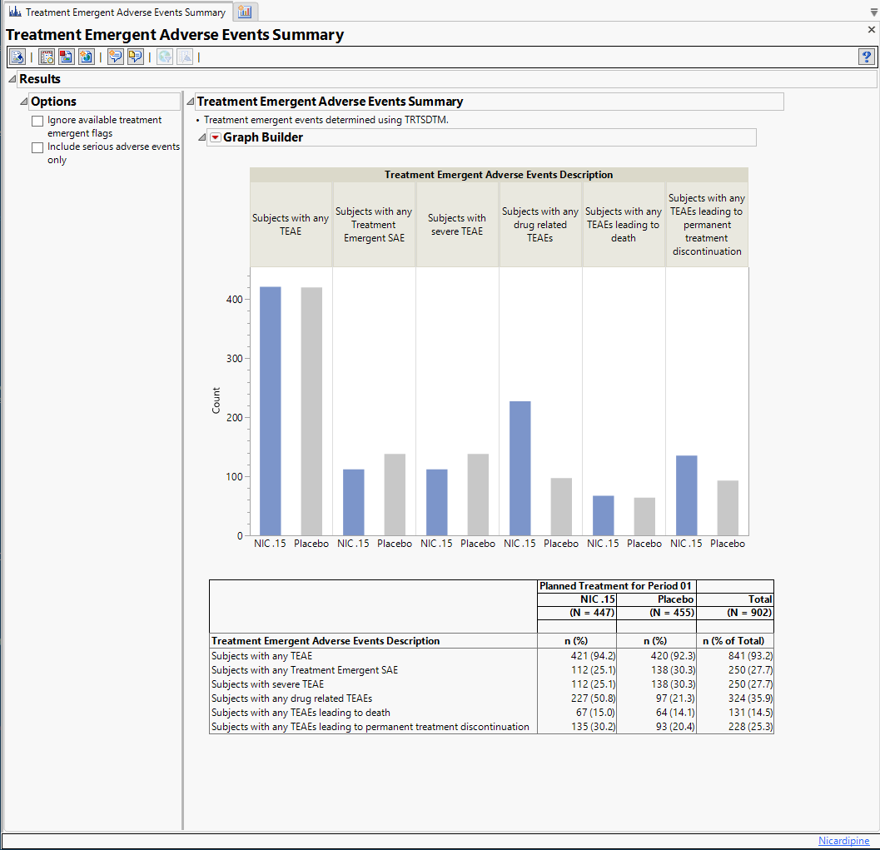Click the yellow overlapping notes toolbar icon
880x850 pixels.
[135, 57]
